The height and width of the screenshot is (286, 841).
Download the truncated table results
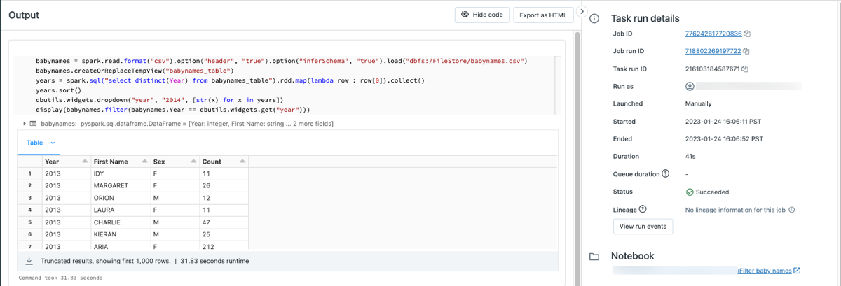pos(29,261)
